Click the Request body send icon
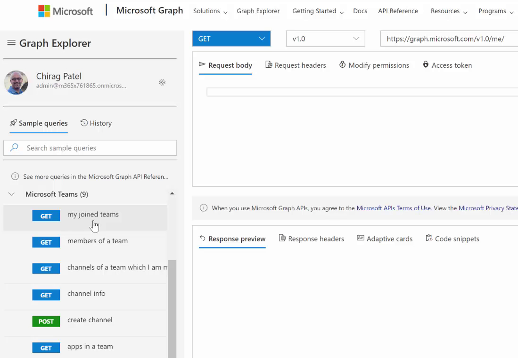The width and height of the screenshot is (518, 358). [202, 64]
